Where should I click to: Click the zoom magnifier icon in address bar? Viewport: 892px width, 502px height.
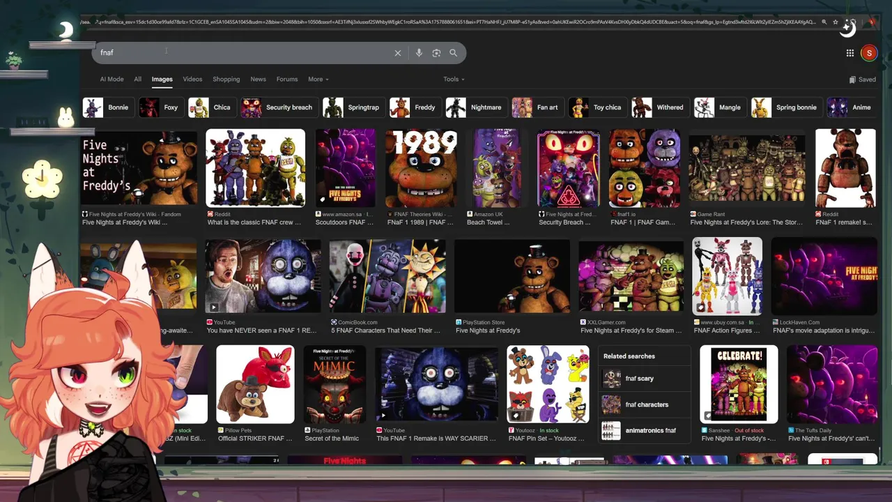click(x=824, y=22)
